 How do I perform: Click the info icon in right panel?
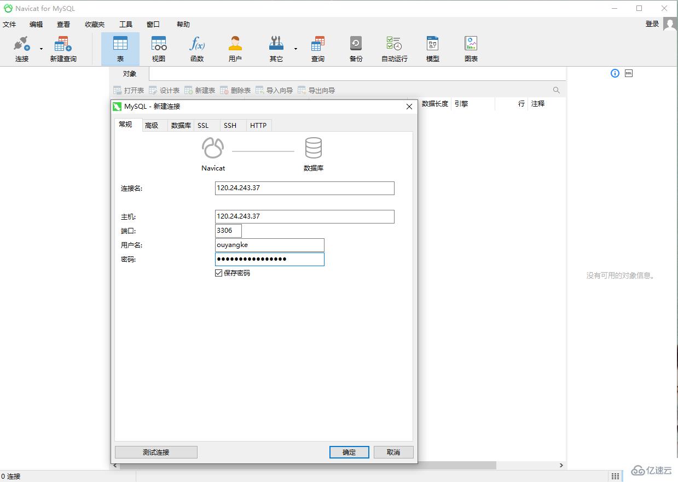point(615,73)
